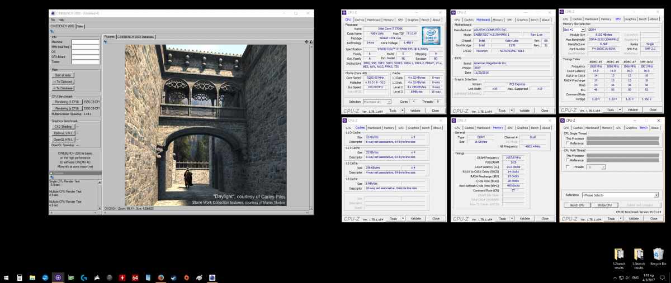Open File Explorer from the taskbar
Screen dimensions: 671x283
click(x=32, y=277)
